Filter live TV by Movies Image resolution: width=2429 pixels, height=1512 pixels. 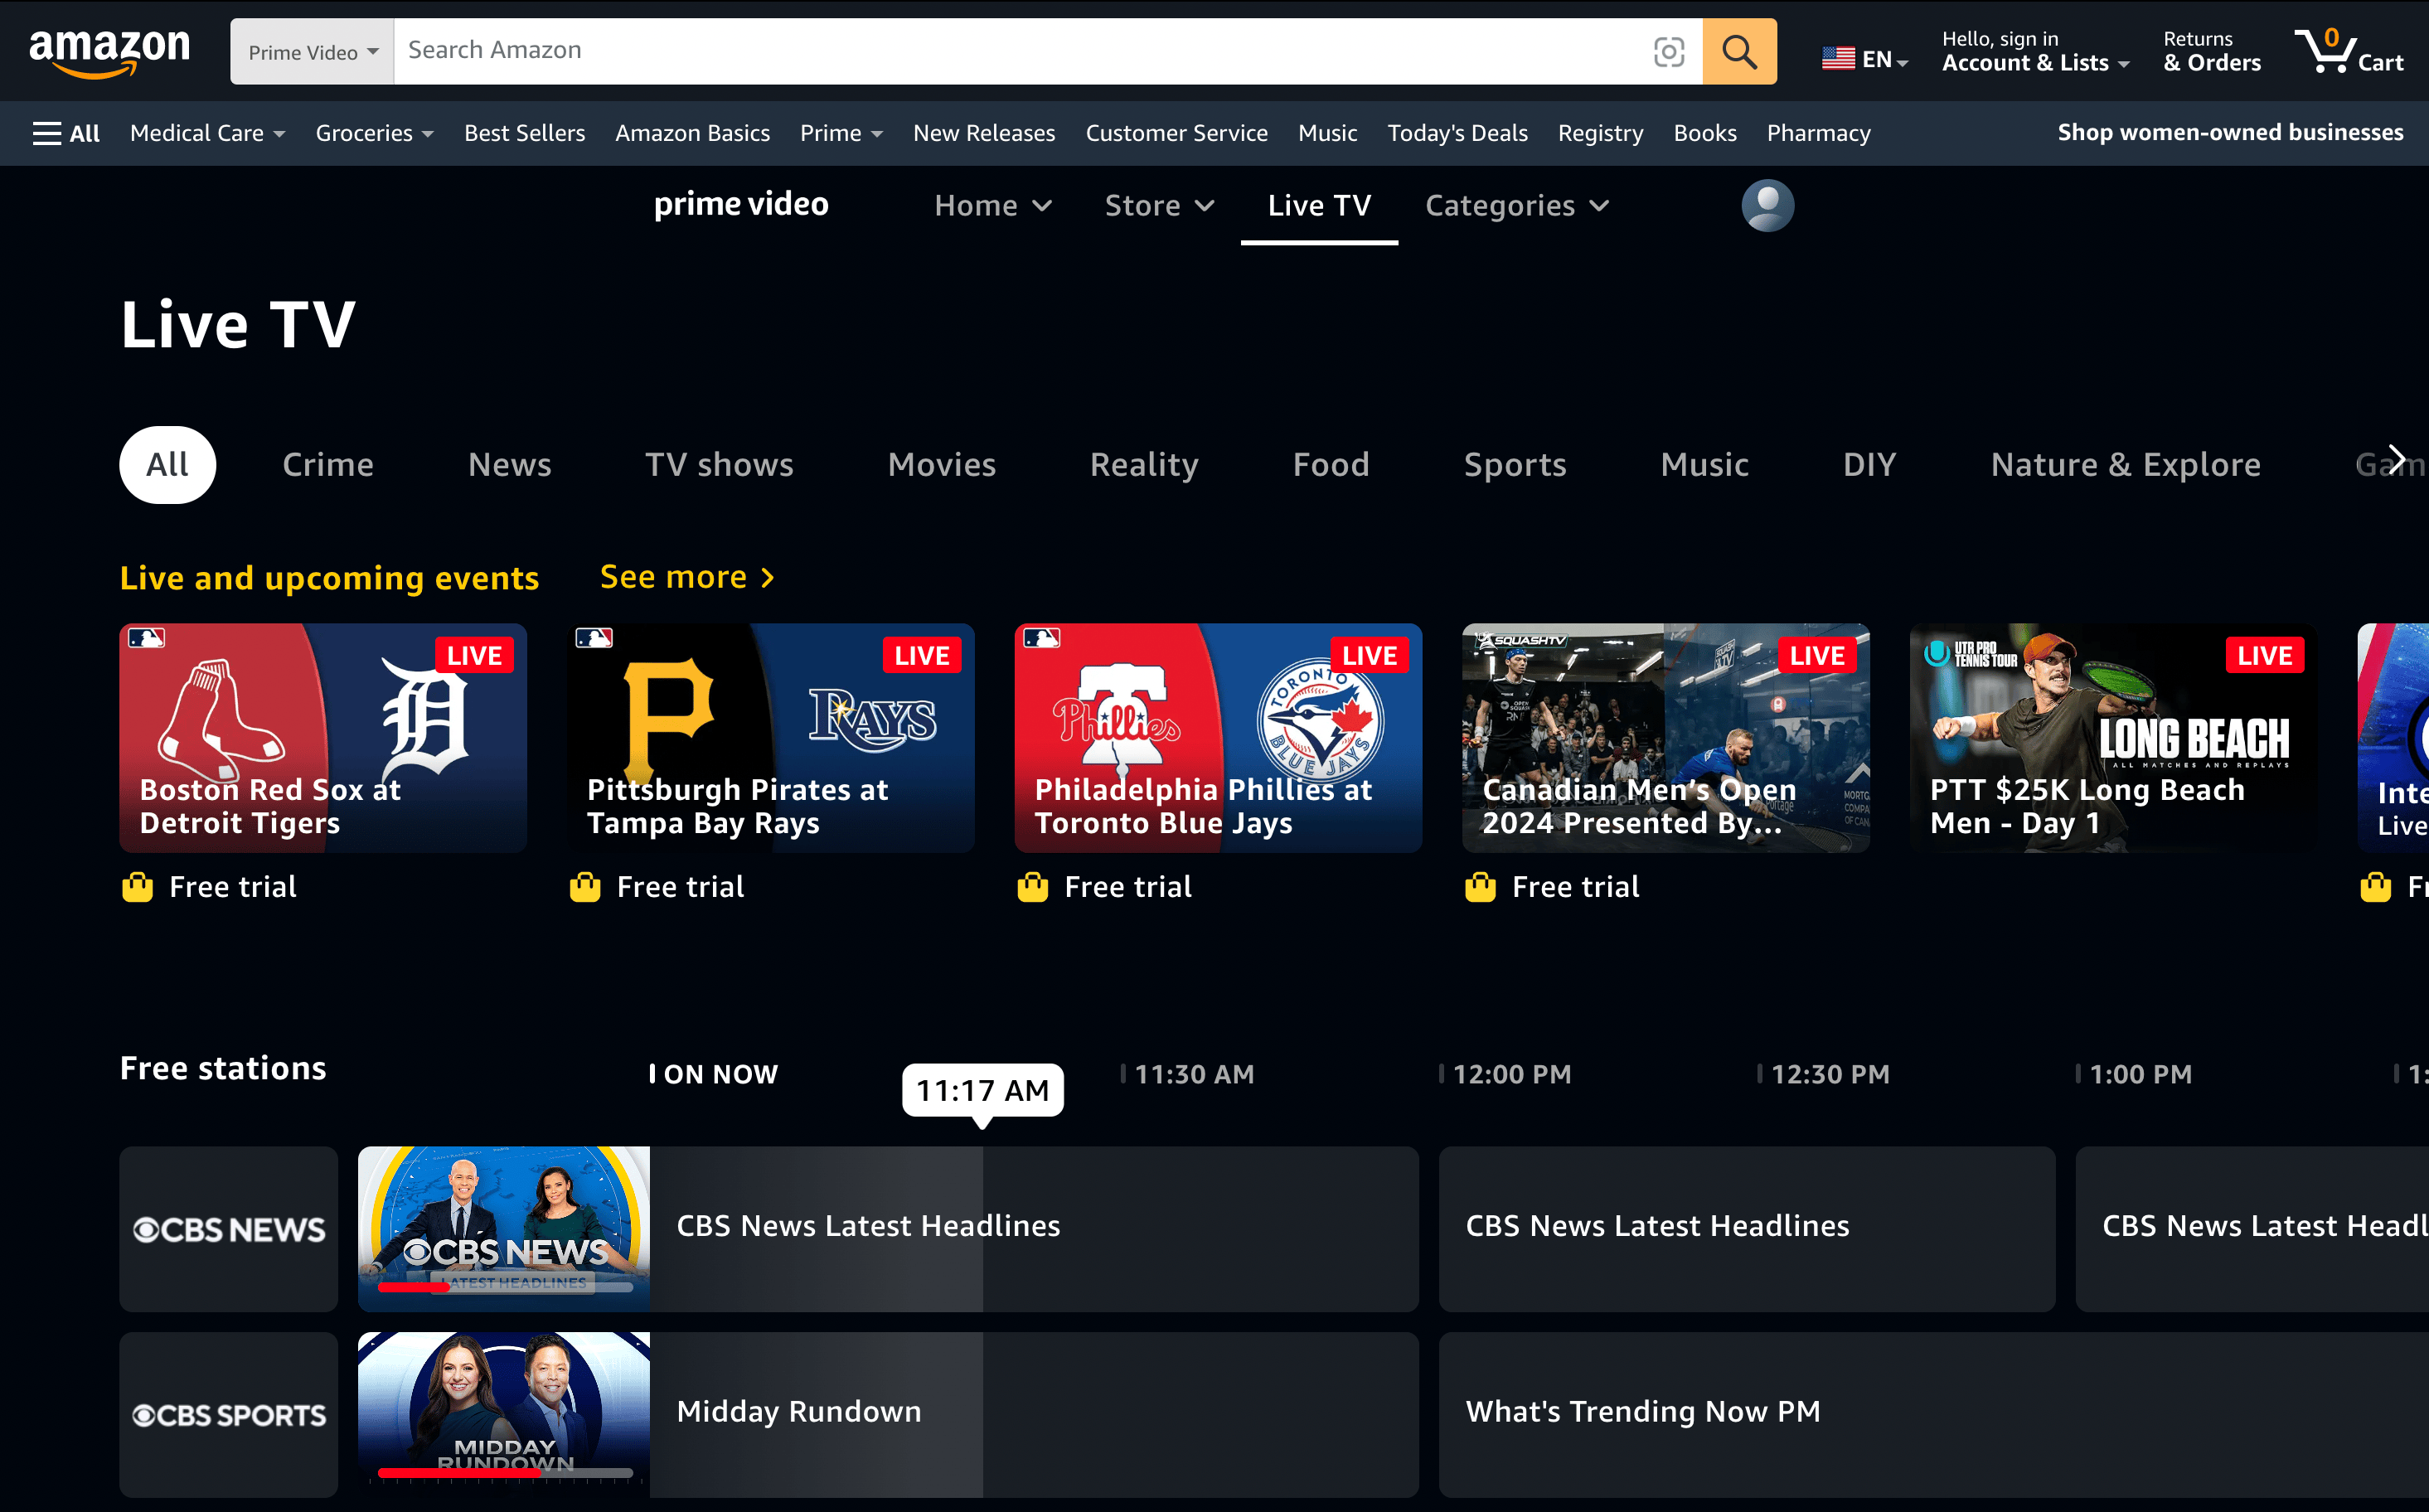point(942,465)
